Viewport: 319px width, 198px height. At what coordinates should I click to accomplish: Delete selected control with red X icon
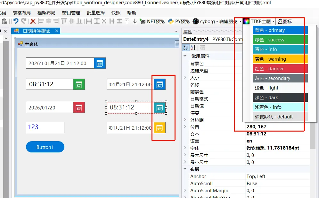click(33, 21)
